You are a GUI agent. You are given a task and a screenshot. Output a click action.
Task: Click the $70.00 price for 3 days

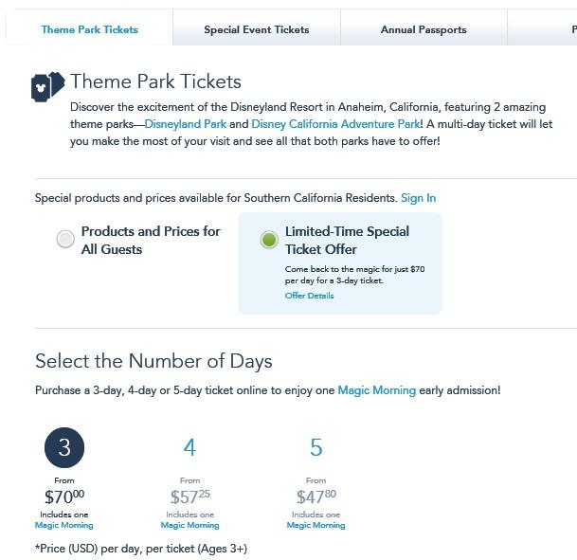tap(64, 497)
